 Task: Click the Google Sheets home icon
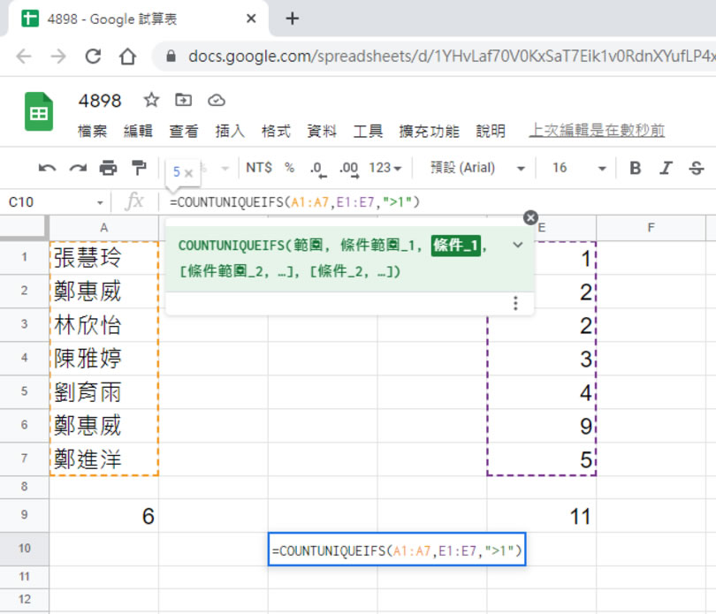38,111
